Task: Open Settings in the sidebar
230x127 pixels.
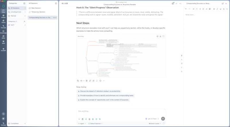Action: (x=3, y=124)
